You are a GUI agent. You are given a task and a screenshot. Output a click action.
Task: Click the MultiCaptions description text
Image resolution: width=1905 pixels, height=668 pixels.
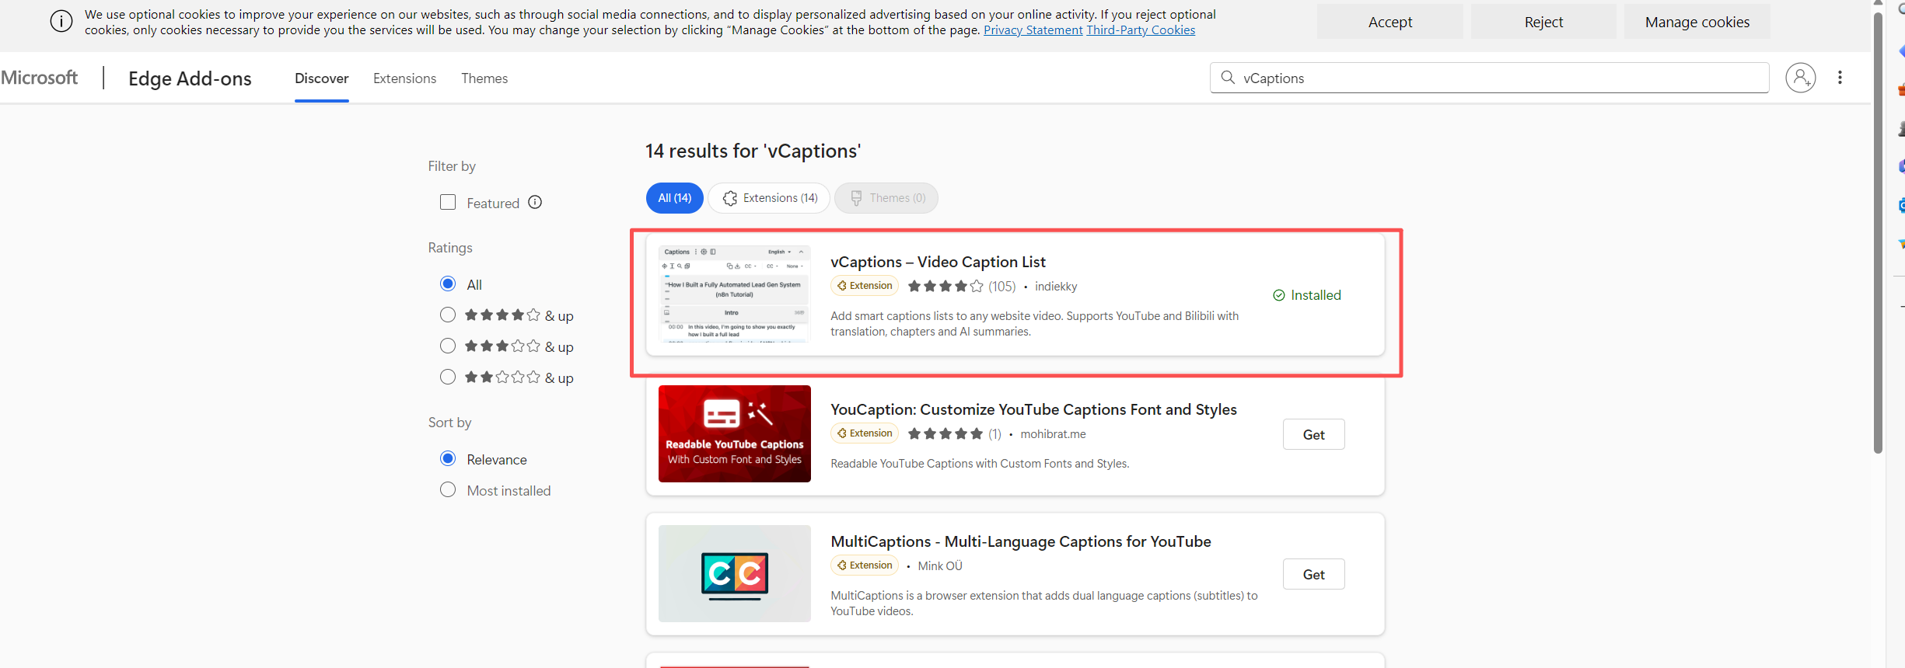point(1043,604)
